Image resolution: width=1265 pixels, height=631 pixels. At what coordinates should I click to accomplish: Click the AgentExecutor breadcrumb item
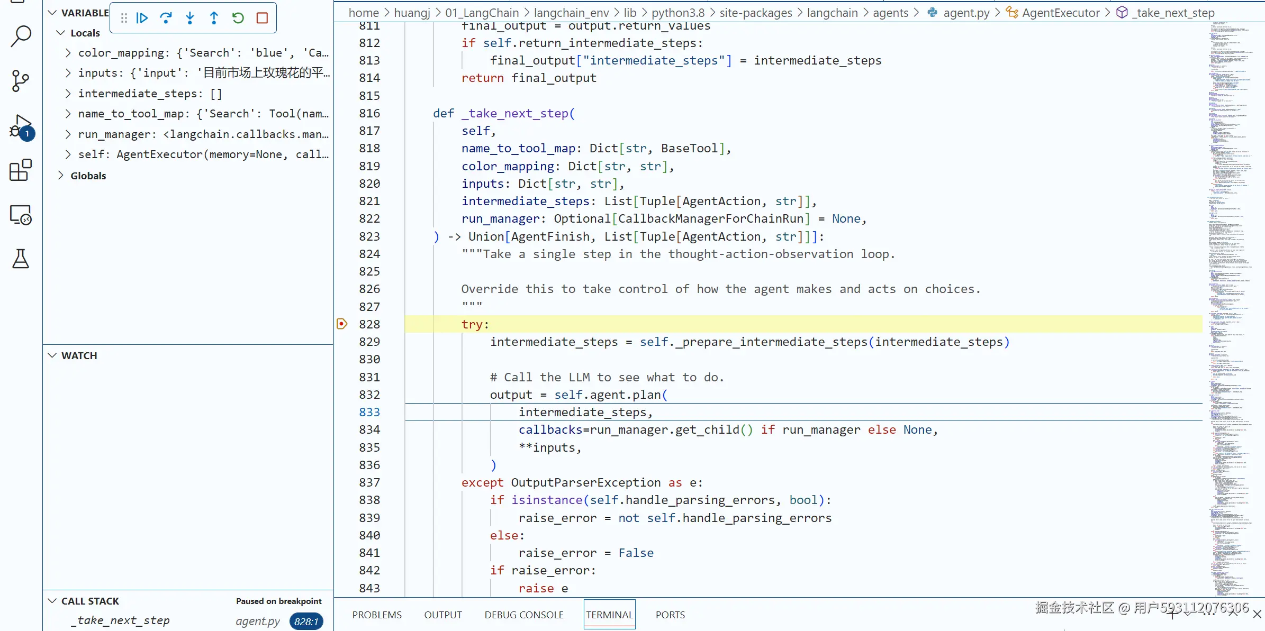pos(1060,13)
